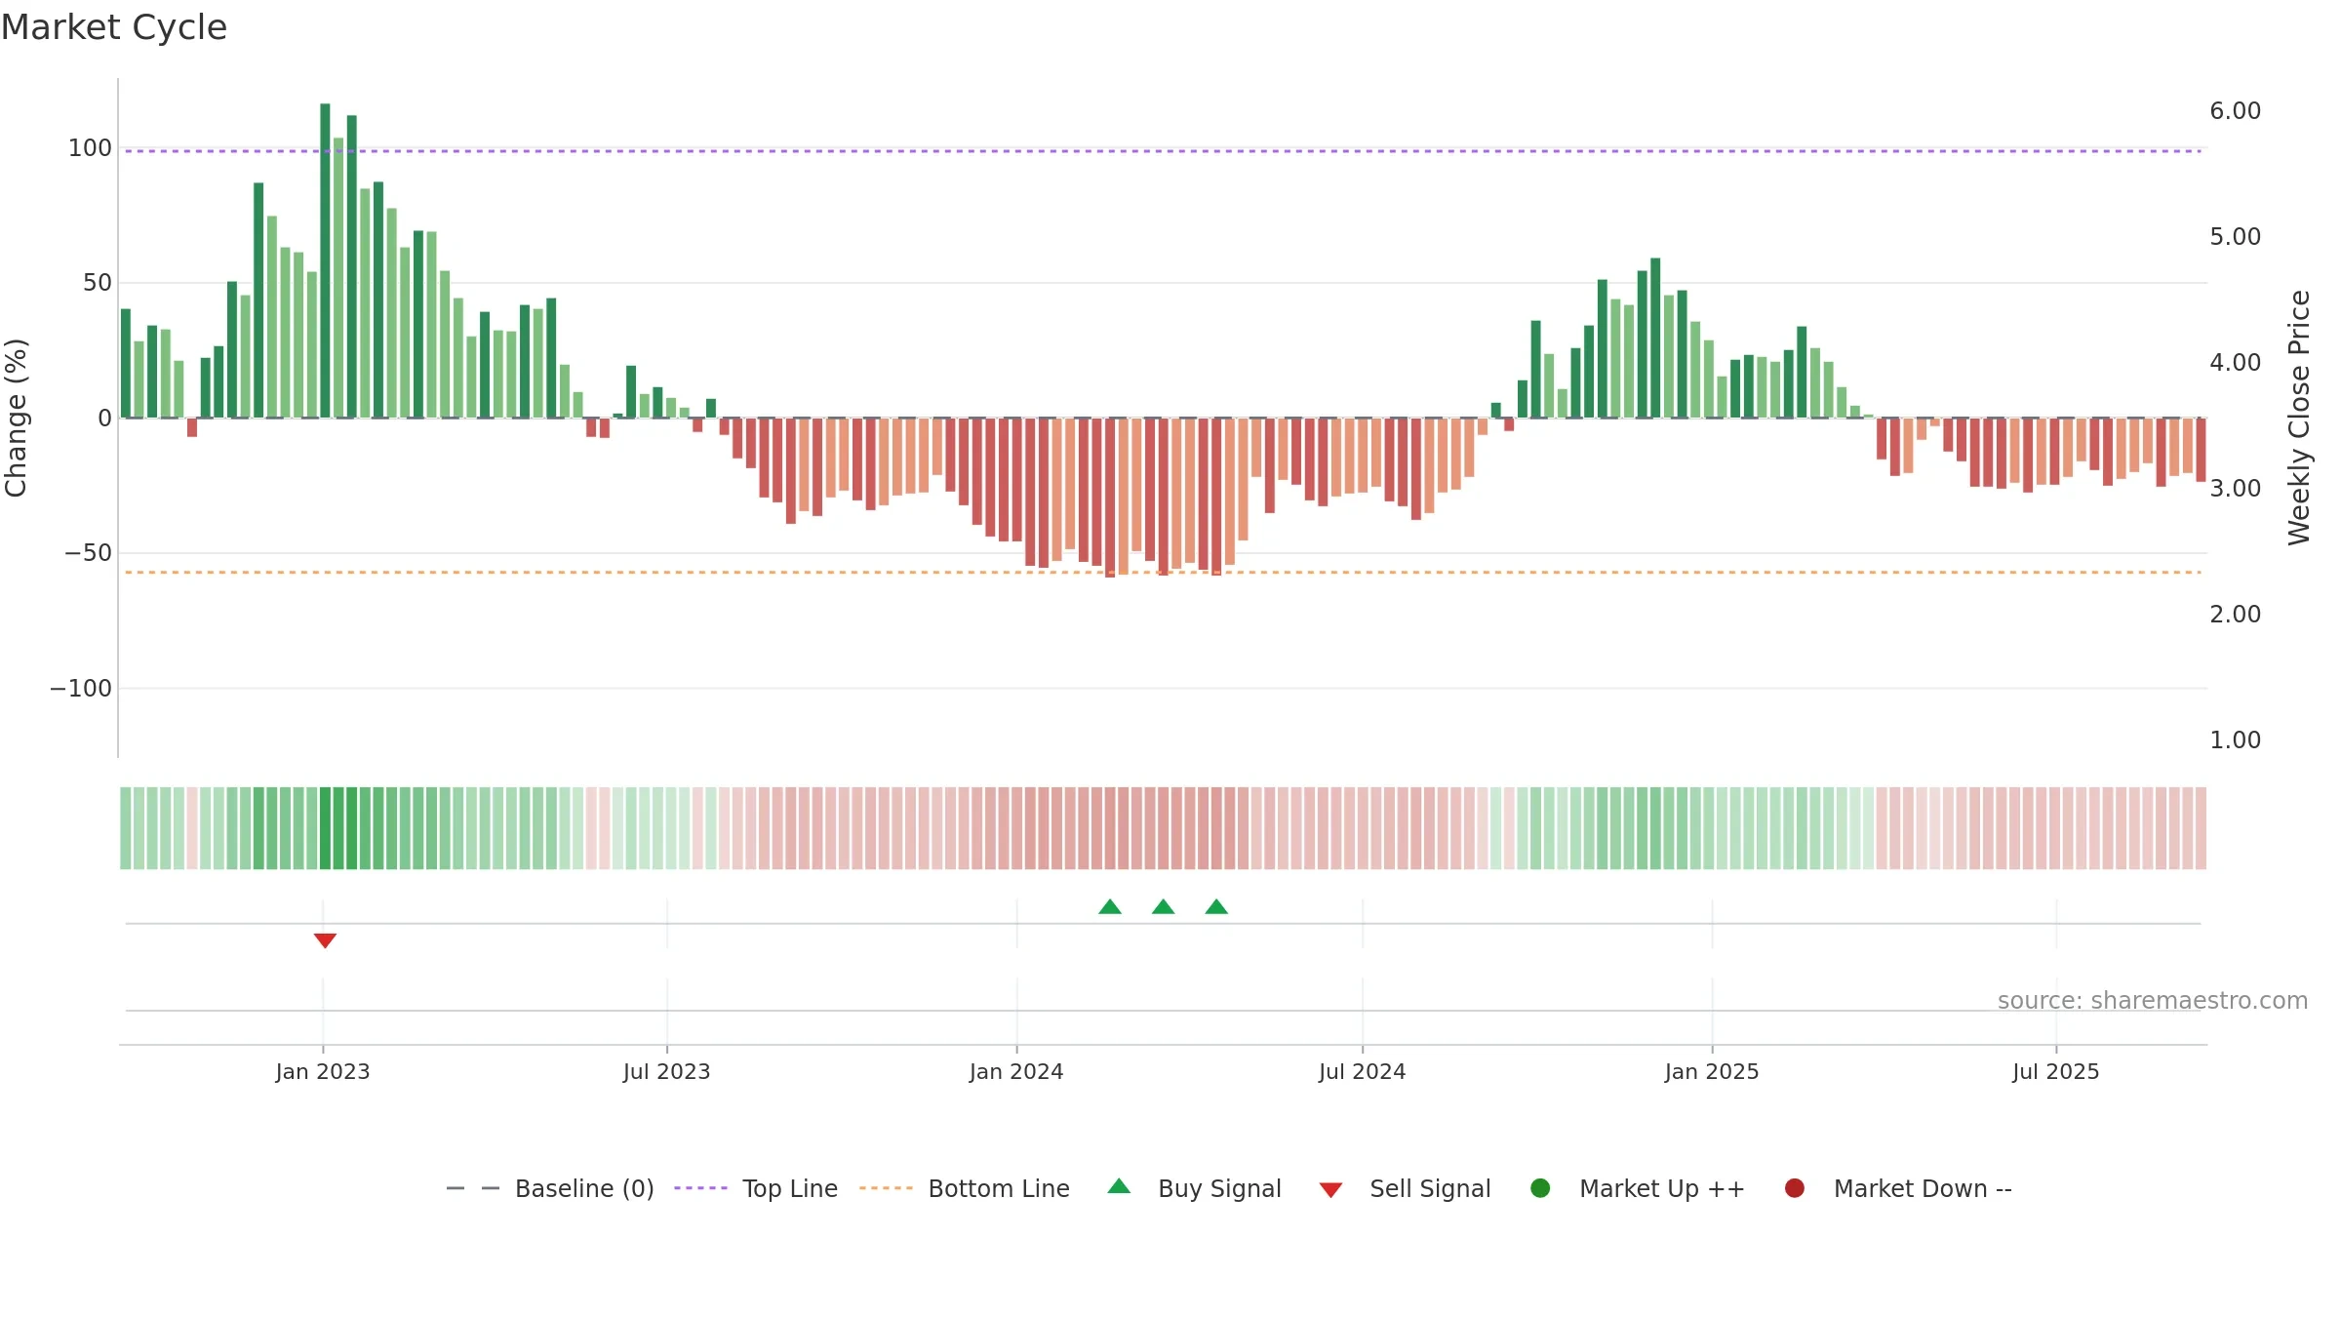Click the Jan 2025 x-axis label

(1712, 1071)
